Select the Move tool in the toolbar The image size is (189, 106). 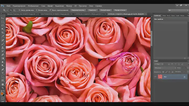(3, 18)
